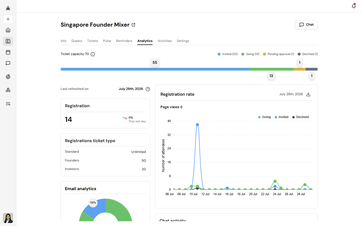362x226 pixels.
Task: Switch to the Reminders tab
Action: pyautogui.click(x=124, y=41)
